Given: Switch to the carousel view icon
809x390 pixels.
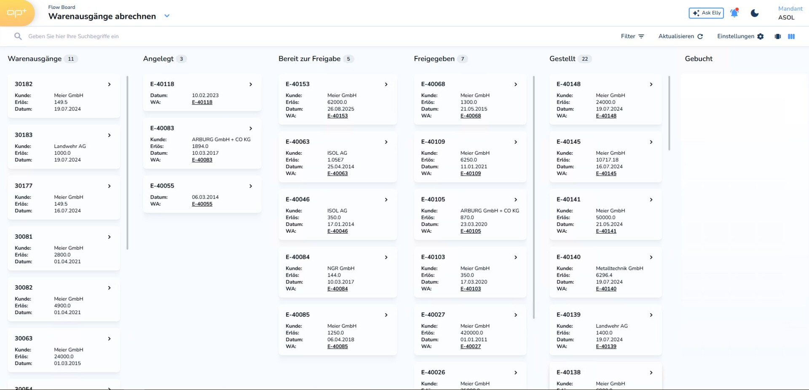Looking at the screenshot, I should (x=778, y=37).
